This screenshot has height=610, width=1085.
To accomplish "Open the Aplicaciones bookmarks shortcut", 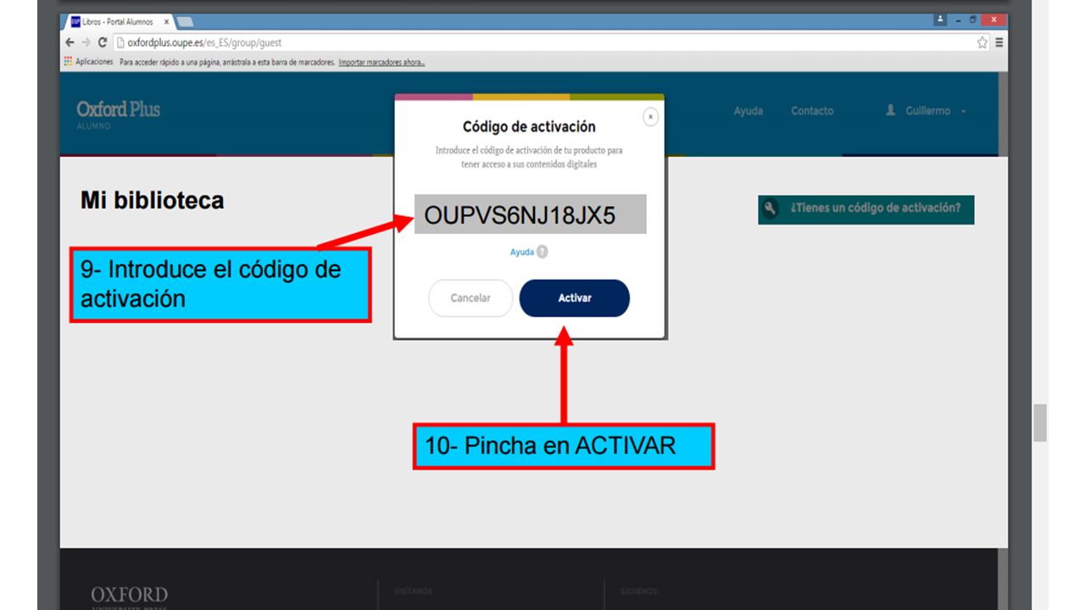I will tap(88, 62).
